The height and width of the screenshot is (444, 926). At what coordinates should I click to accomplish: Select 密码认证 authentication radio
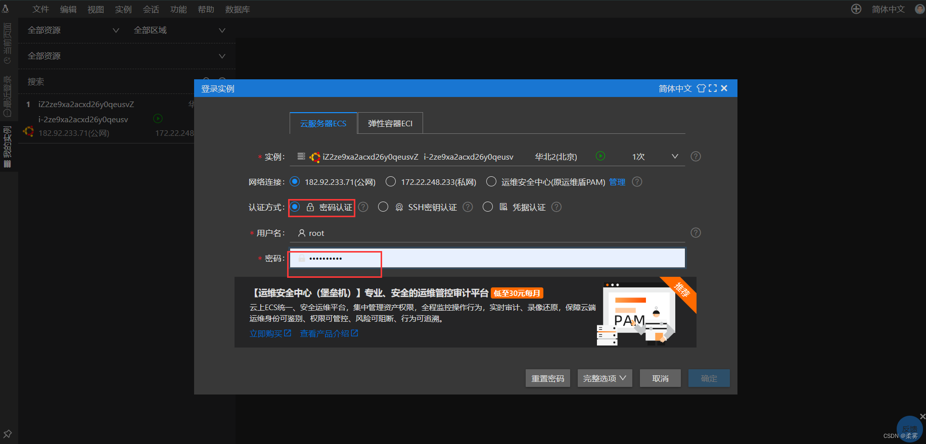point(295,207)
